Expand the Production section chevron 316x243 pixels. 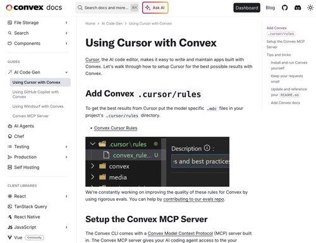point(66,157)
